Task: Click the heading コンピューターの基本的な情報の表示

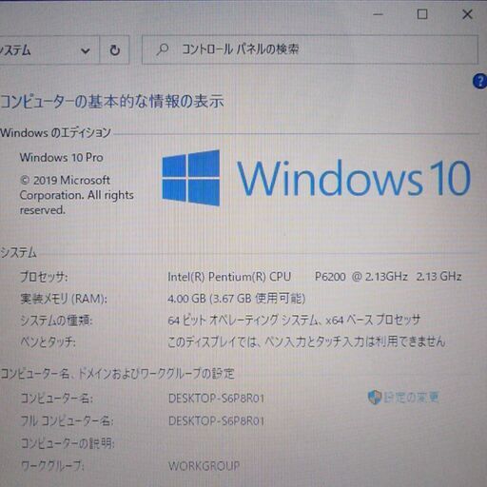Action: pos(112,102)
